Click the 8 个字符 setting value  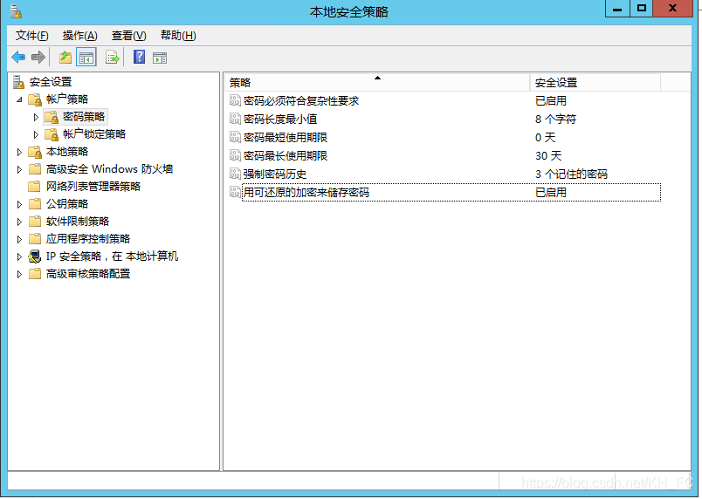click(x=555, y=120)
